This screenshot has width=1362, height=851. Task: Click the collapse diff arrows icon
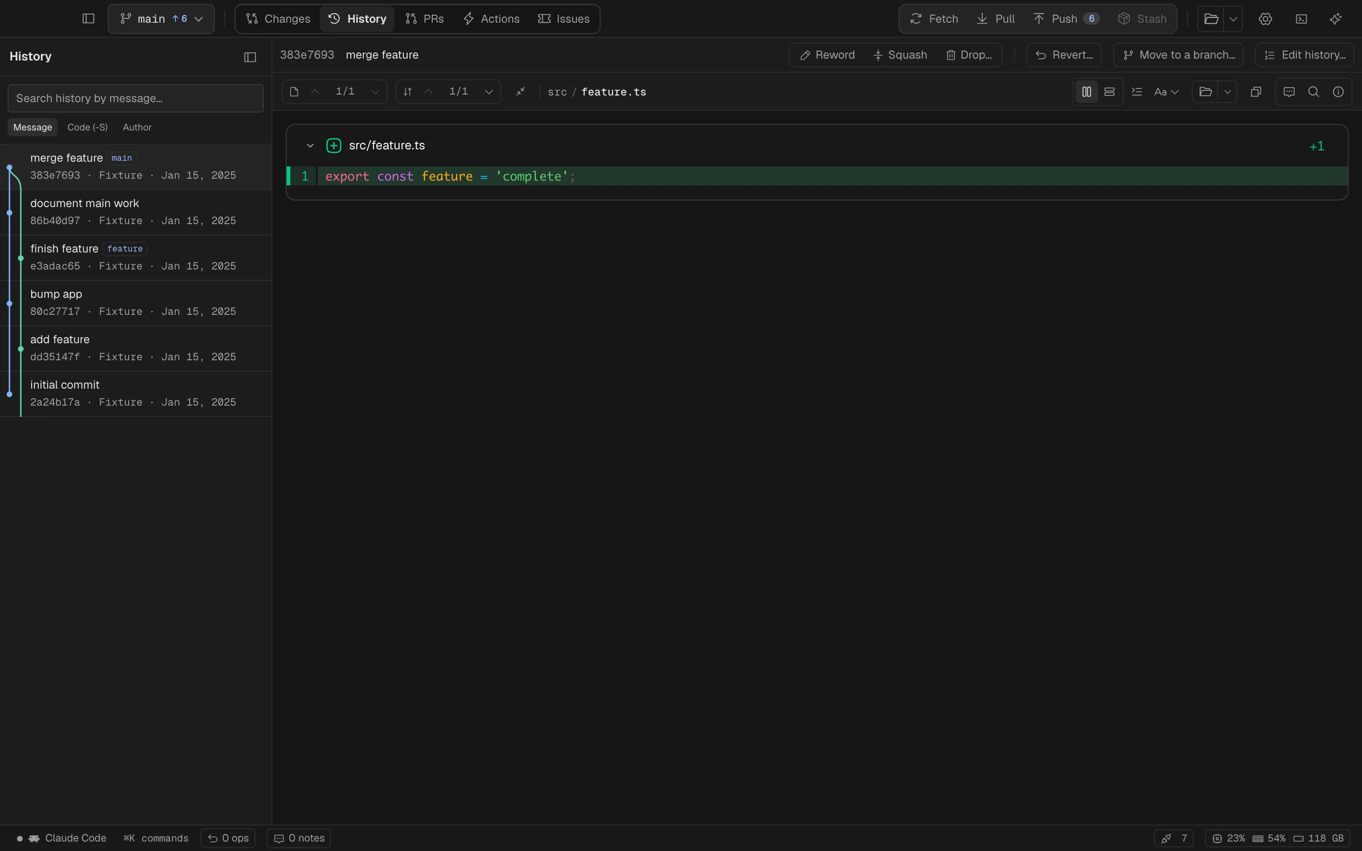521,91
